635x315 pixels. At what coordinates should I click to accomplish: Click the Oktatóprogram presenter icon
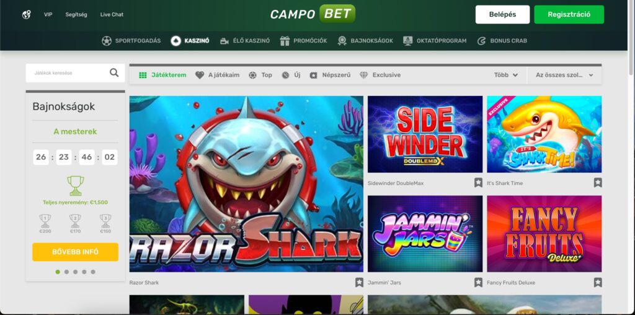click(x=408, y=41)
